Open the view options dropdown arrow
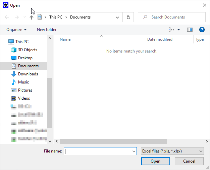Viewport: 210px width, 170px height. [178, 30]
